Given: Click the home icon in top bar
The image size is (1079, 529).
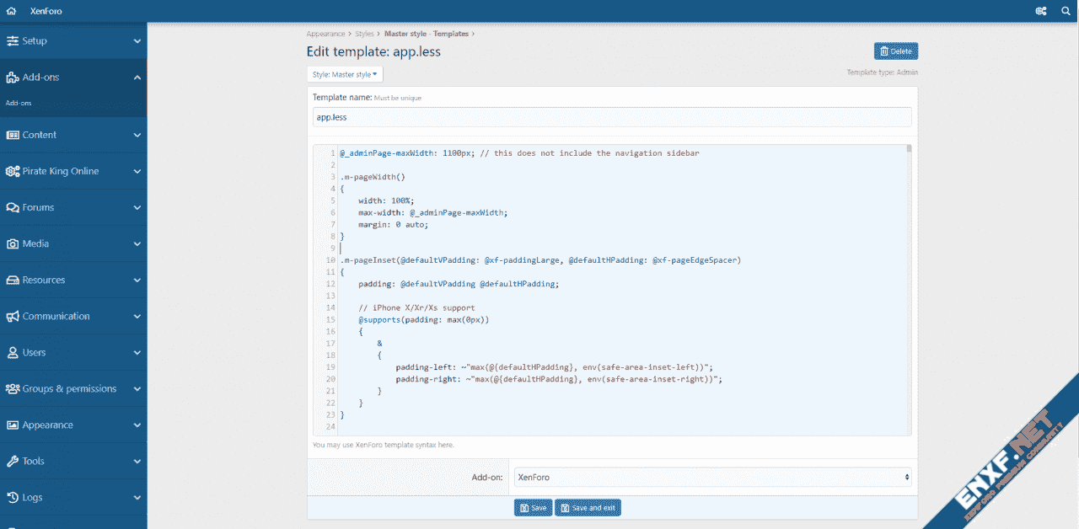Looking at the screenshot, I should click(11, 11).
